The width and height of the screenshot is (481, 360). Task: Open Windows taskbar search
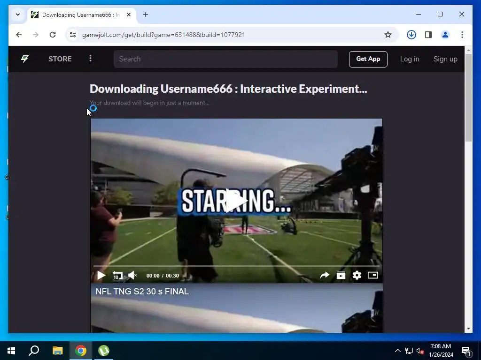[34, 351]
